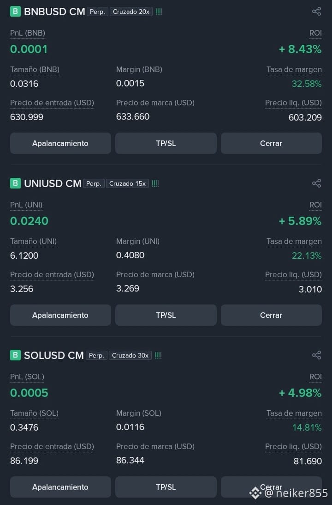Tap the Cruzado 30x margin mode tag
332x505 pixels.
point(130,355)
